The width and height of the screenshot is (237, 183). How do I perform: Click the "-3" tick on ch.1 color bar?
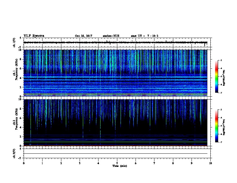tap(221, 60)
